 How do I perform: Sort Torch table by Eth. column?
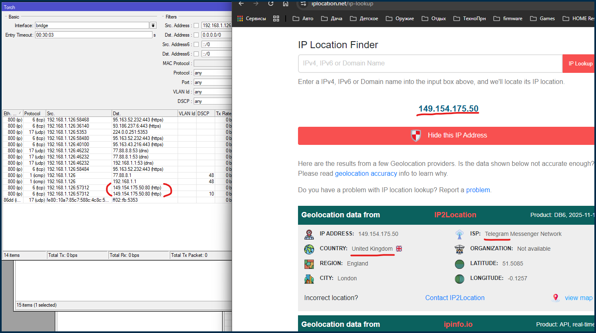[x=13, y=113]
